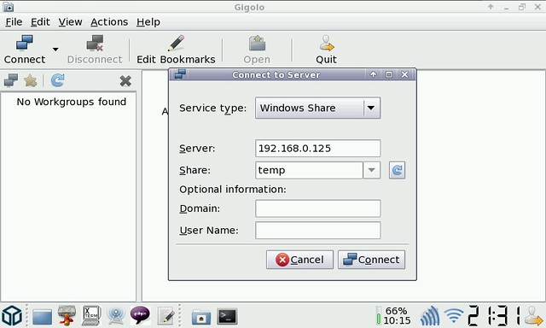Focus the Share name field
The height and width of the screenshot is (328, 546).
point(309,170)
